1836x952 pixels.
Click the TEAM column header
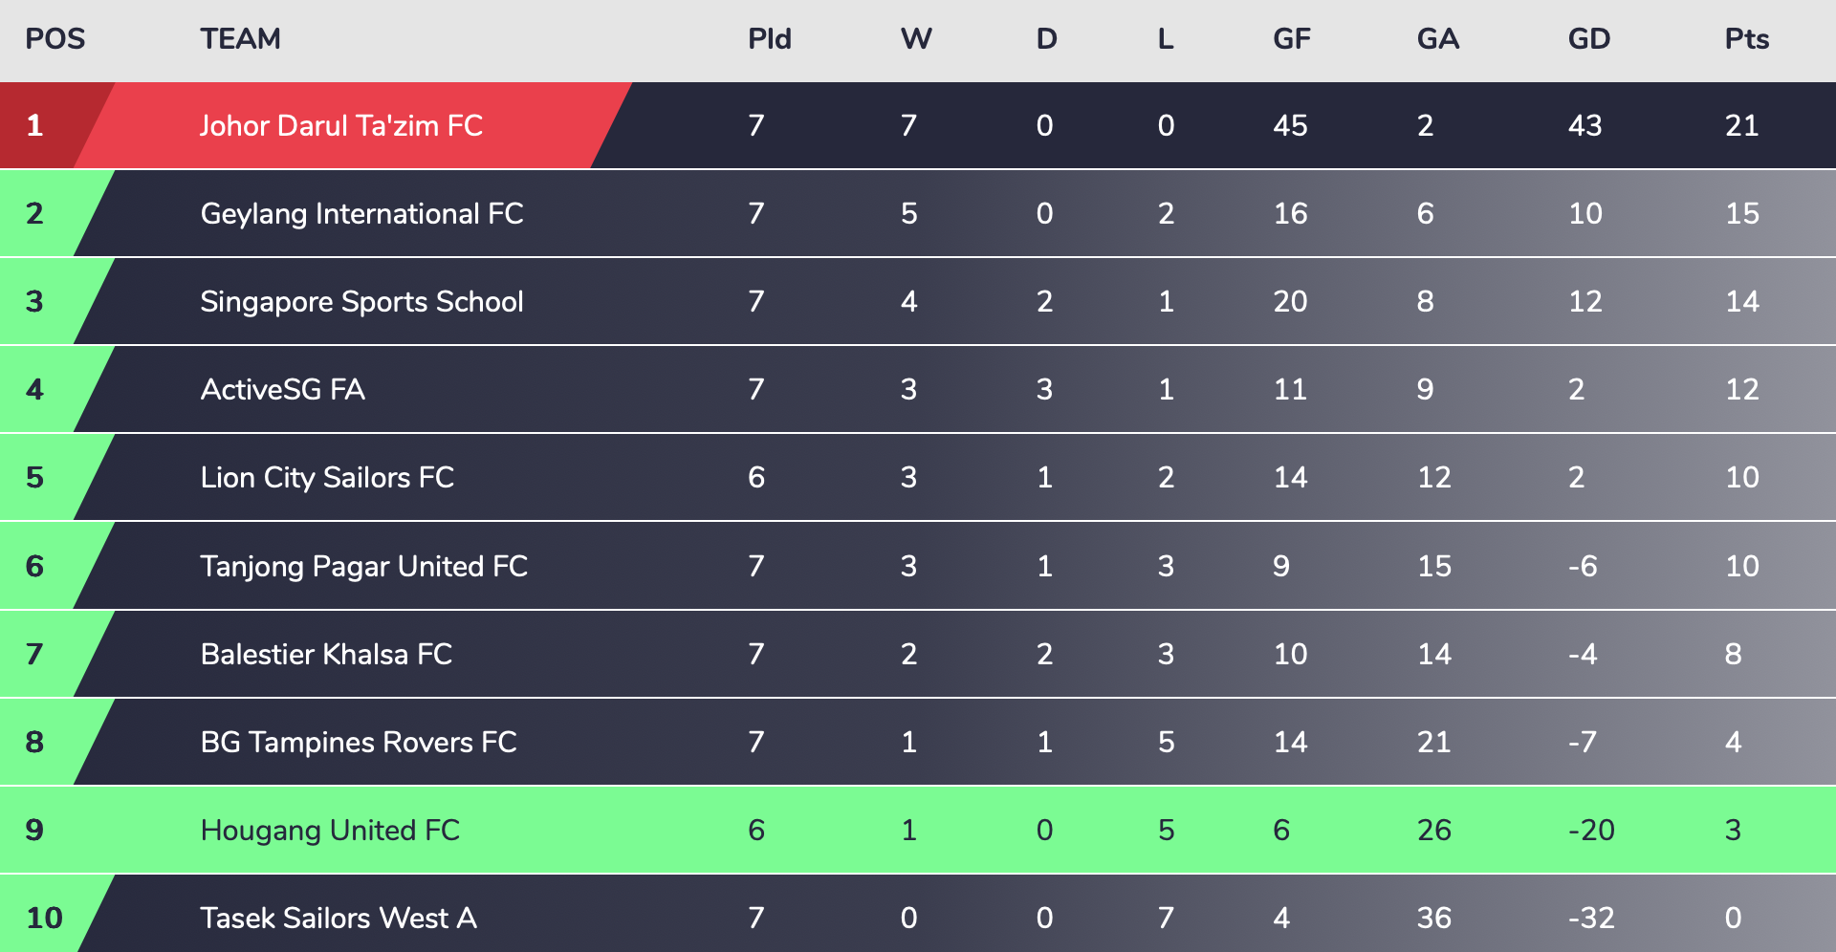[x=240, y=39]
